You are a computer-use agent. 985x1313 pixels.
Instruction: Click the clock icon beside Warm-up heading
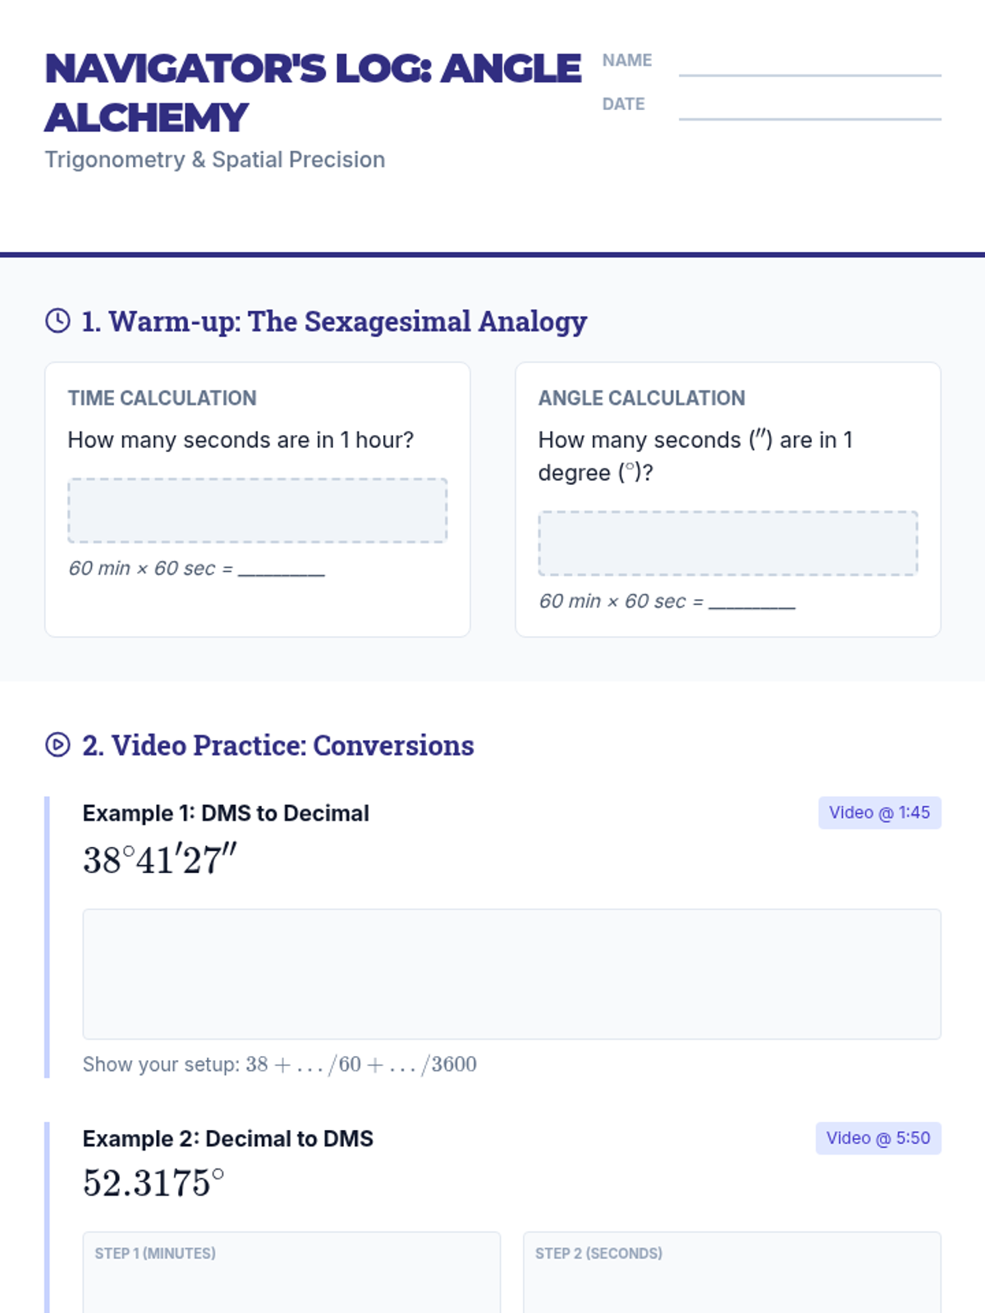point(57,321)
